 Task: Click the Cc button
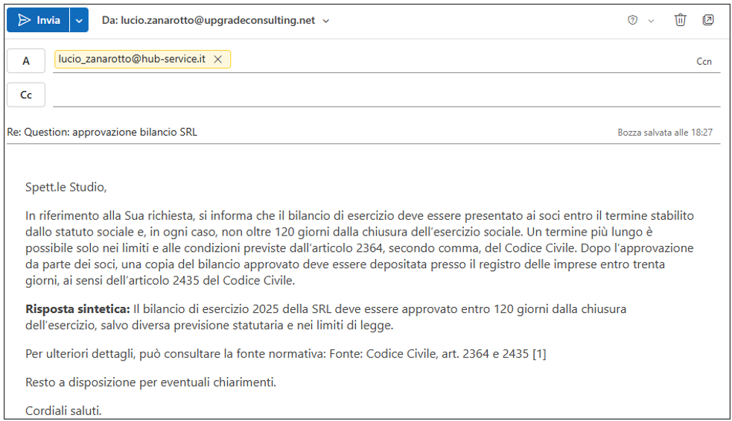26,95
